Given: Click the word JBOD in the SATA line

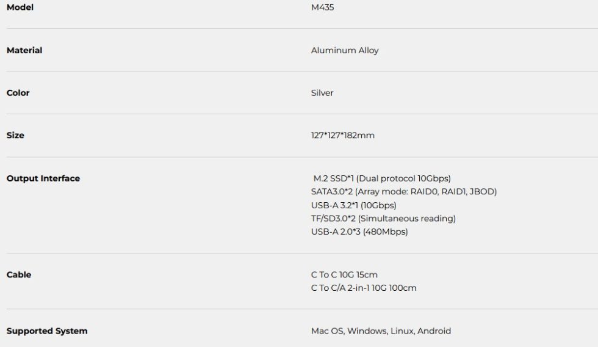Looking at the screenshot, I should click(483, 192).
